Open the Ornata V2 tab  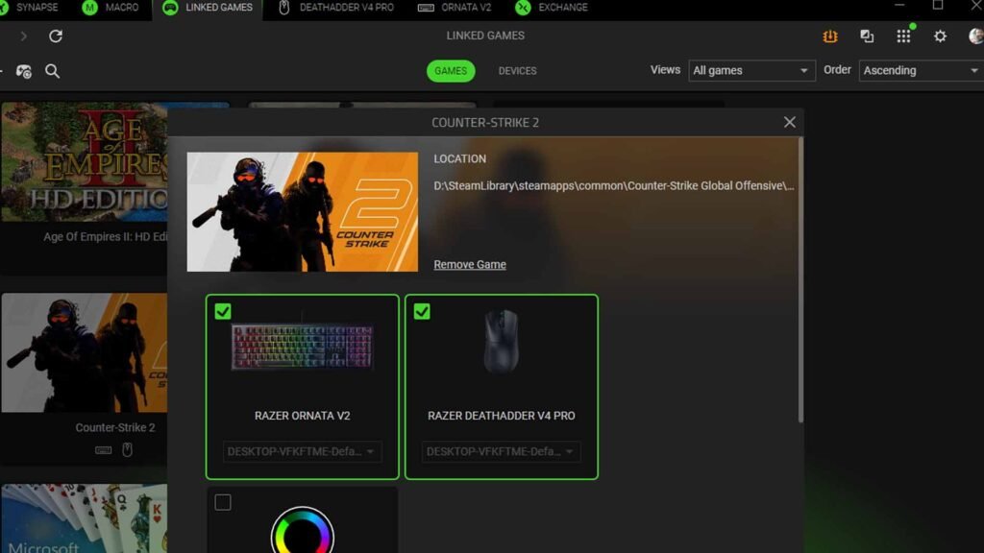(455, 8)
